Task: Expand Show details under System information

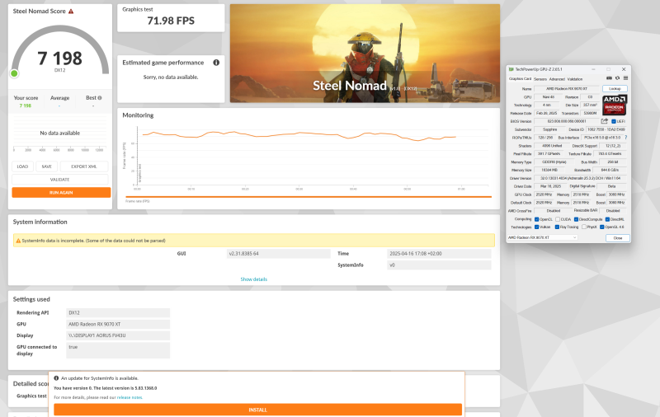Action: click(x=253, y=279)
